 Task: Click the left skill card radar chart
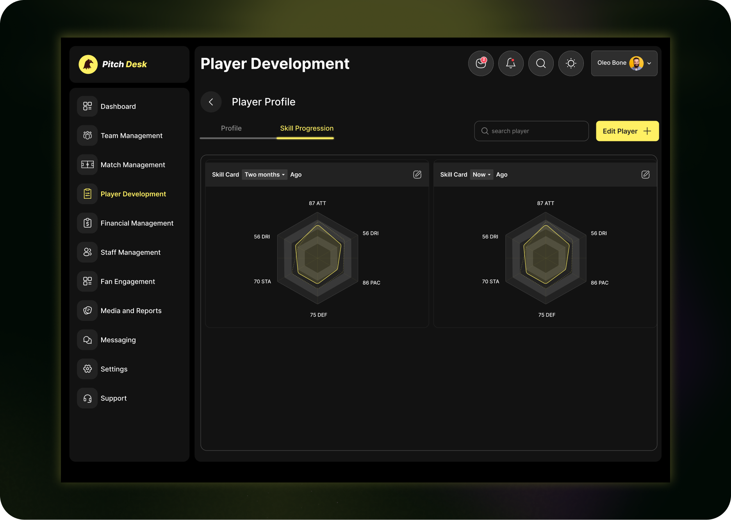317,258
